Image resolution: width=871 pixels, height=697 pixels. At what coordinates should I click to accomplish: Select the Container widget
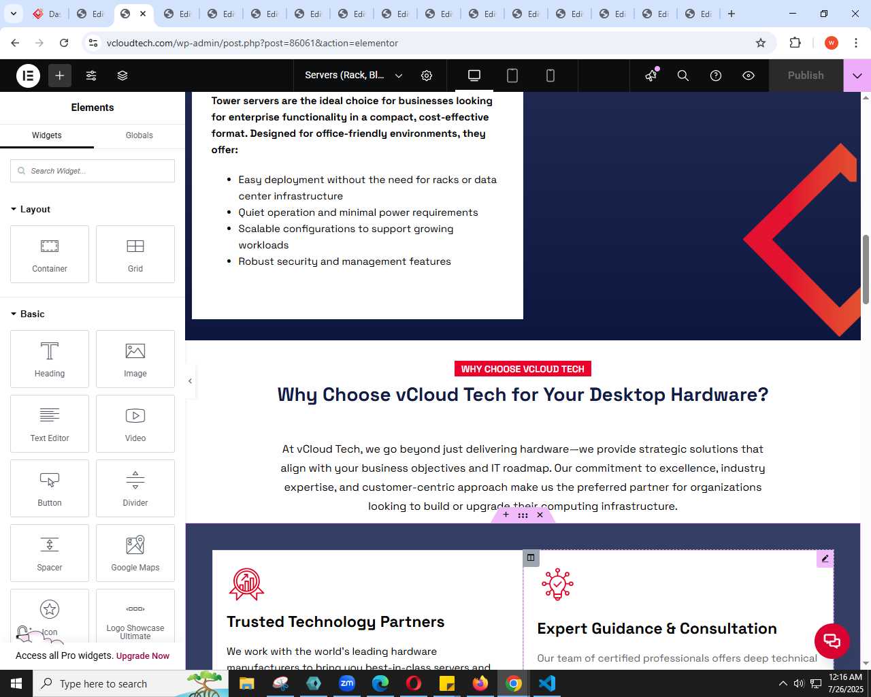coord(50,254)
